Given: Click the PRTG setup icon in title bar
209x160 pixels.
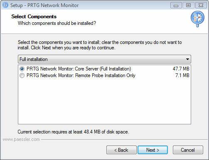Looking at the screenshot, I should point(5,5).
